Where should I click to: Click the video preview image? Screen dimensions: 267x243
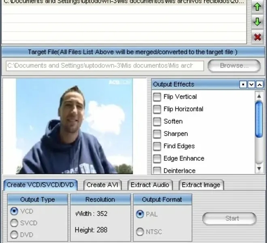pos(75,126)
